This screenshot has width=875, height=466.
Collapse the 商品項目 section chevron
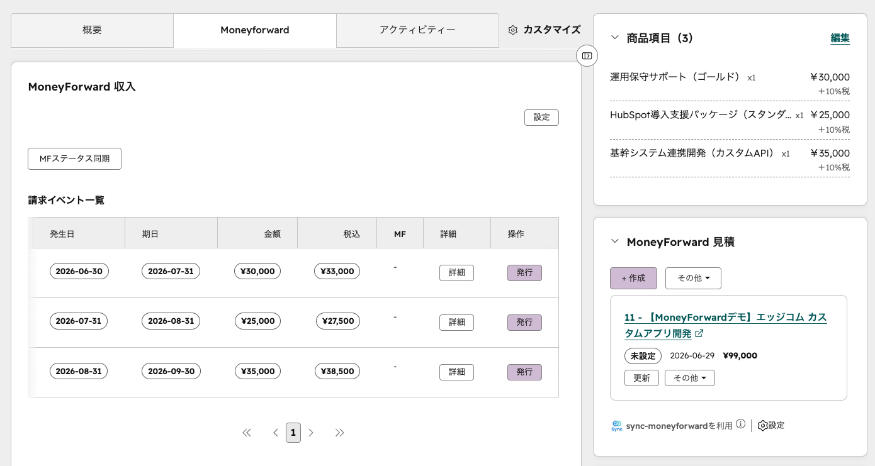(615, 38)
